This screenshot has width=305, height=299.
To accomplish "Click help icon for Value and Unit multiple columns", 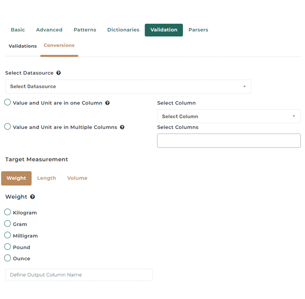I will tap(122, 127).
